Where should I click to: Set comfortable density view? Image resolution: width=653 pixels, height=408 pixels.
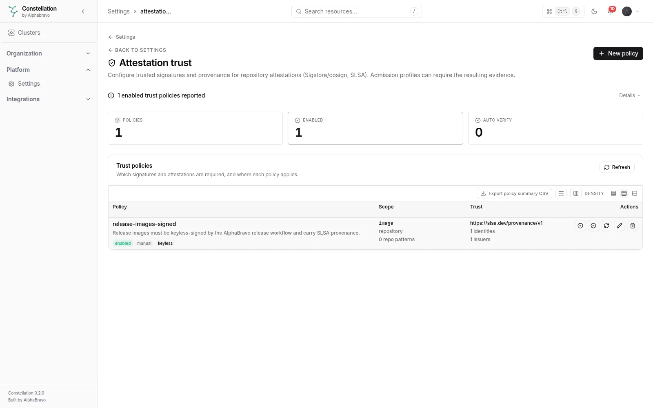[x=635, y=193]
